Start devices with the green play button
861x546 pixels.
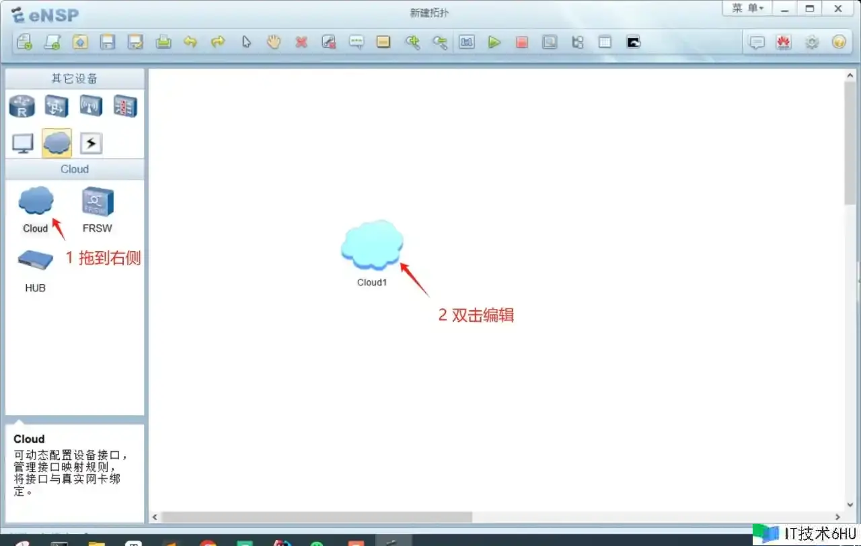pos(494,42)
